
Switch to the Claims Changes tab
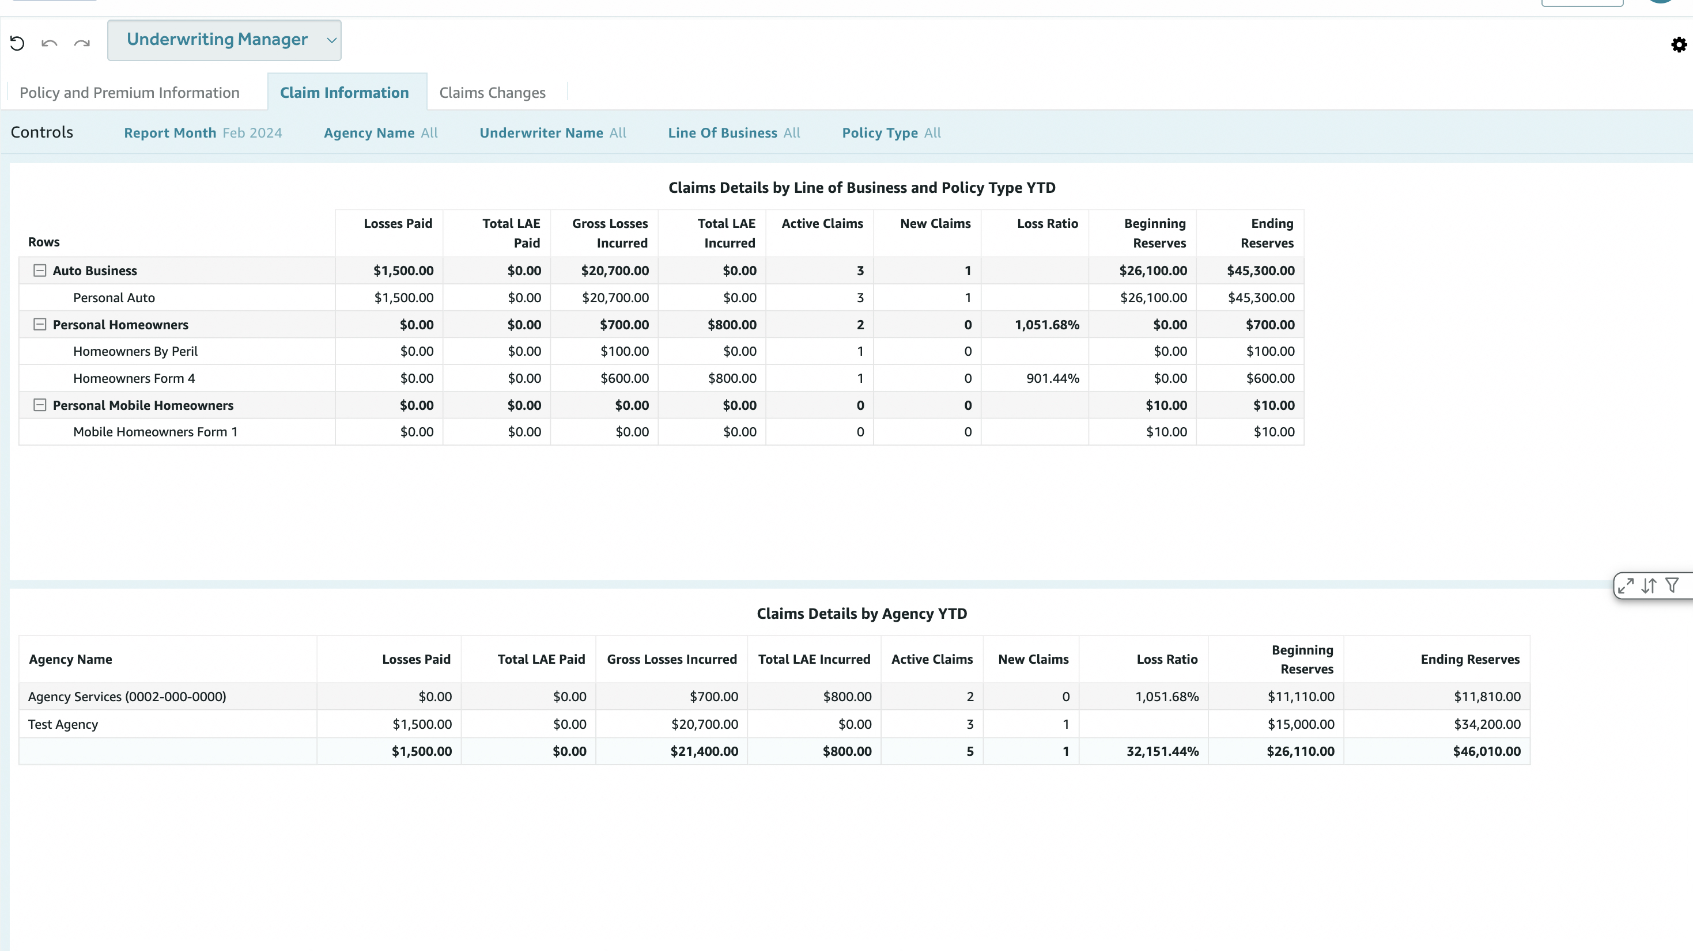point(492,93)
